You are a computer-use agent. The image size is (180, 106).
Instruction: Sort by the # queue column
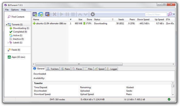coord(71,20)
